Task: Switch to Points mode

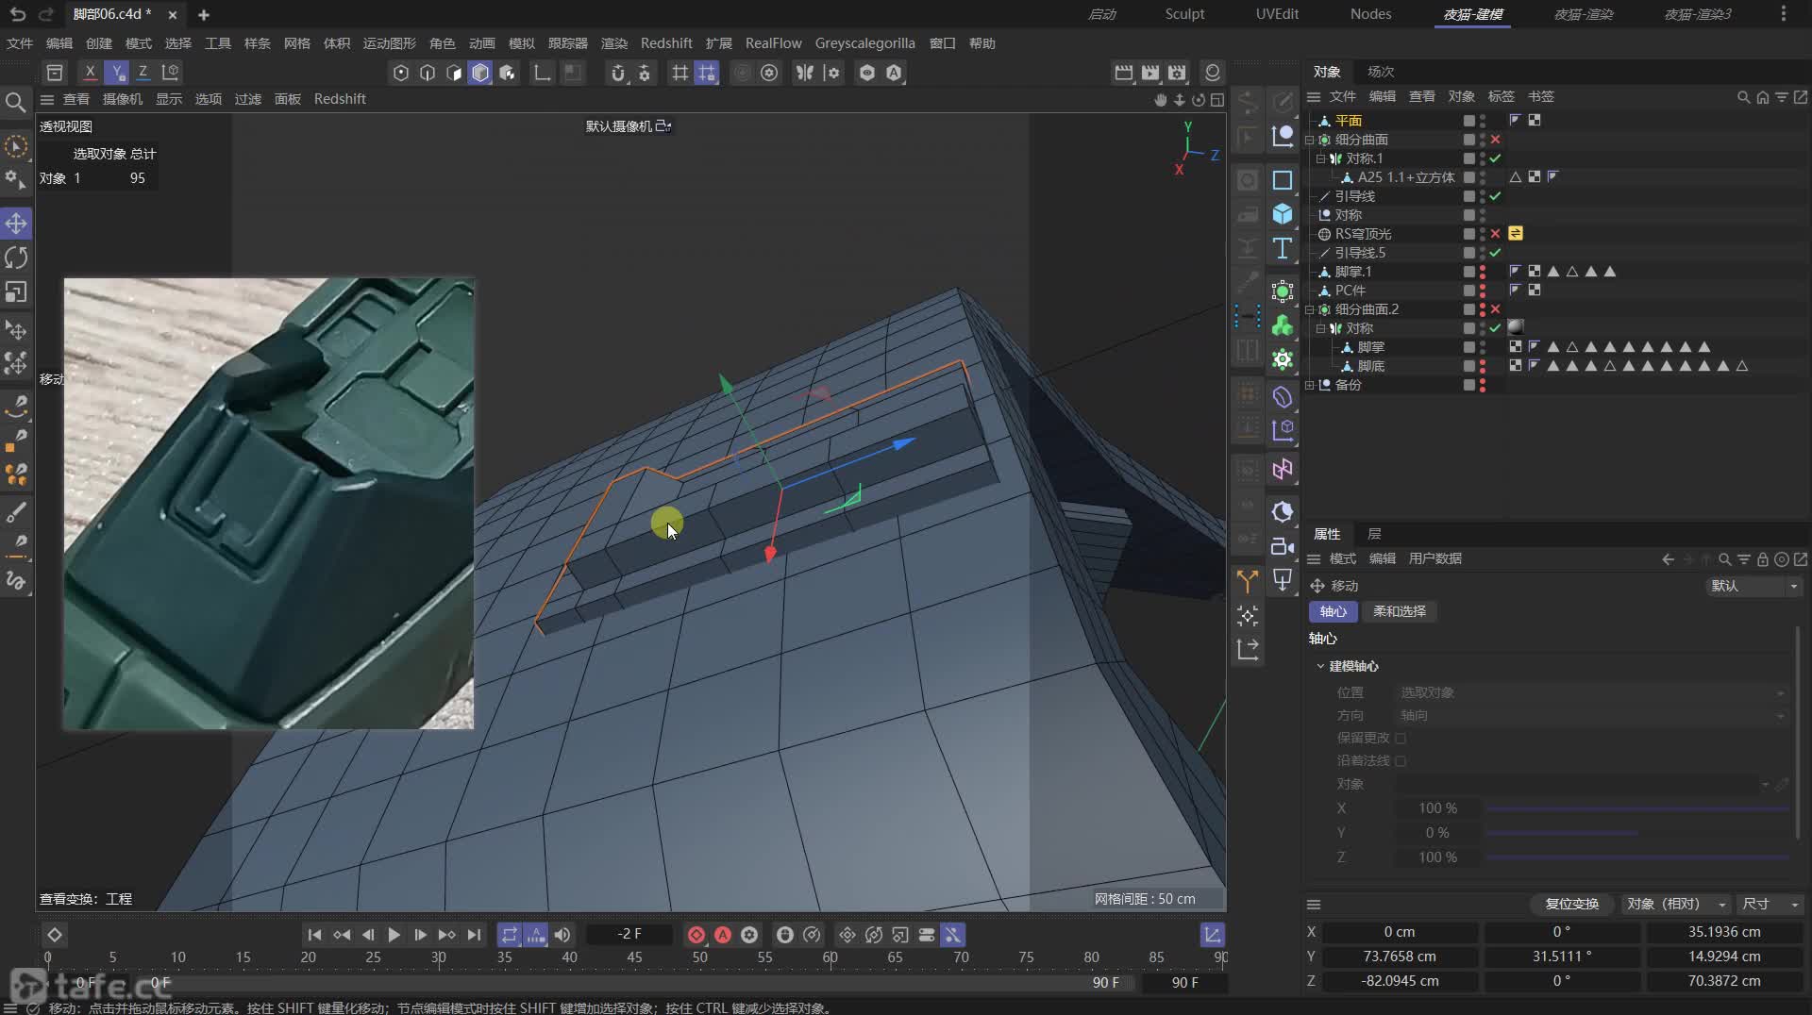Action: [401, 73]
